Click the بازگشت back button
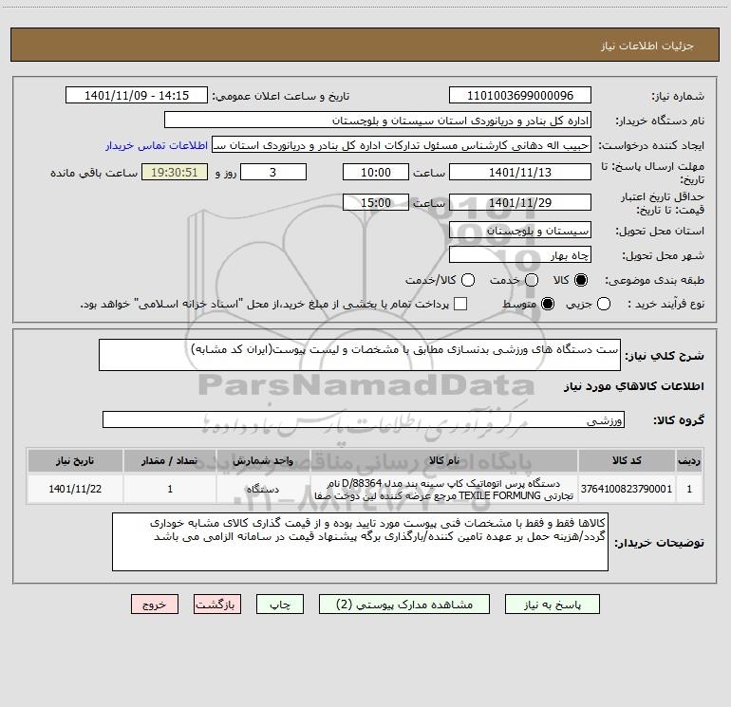Viewport: 731px width, 707px height. (217, 605)
